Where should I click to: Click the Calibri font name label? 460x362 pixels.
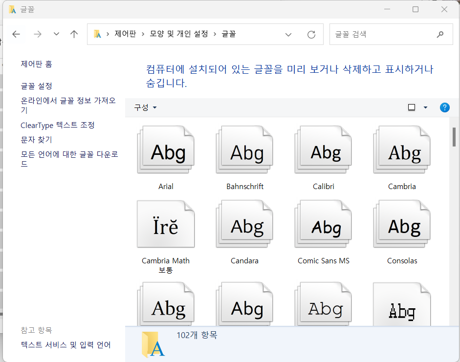[x=323, y=187]
